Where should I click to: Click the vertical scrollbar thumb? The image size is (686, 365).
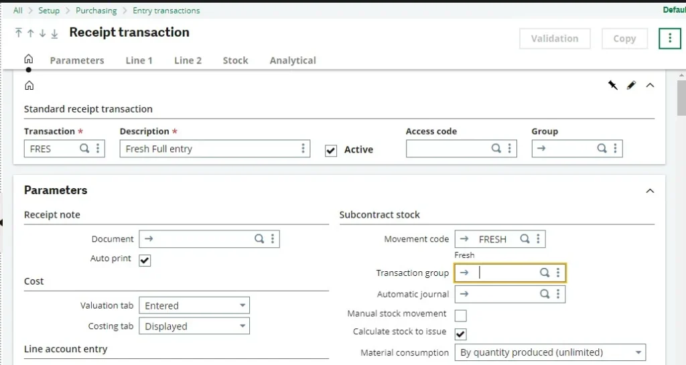681,98
